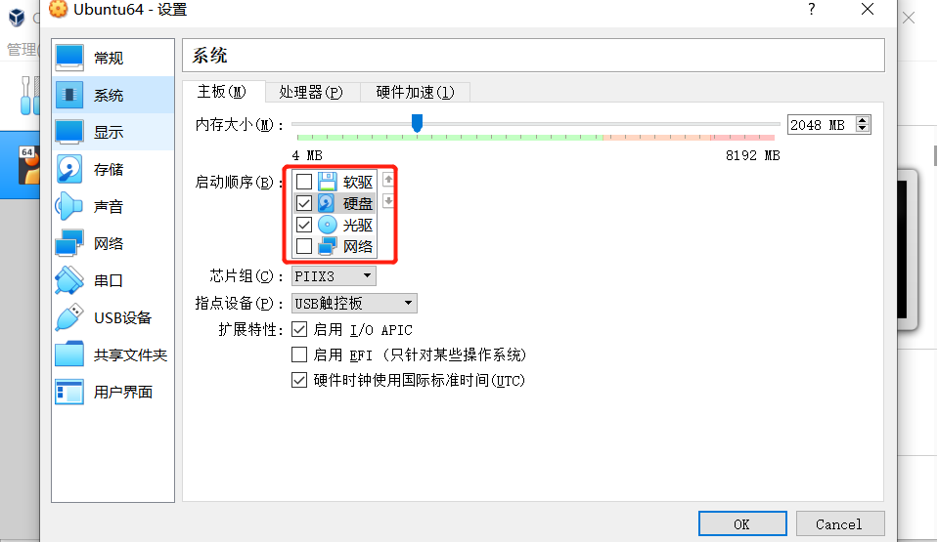This screenshot has width=938, height=542.
Task: Select the 显示 (Display) monitor icon
Action: pyautogui.click(x=69, y=132)
